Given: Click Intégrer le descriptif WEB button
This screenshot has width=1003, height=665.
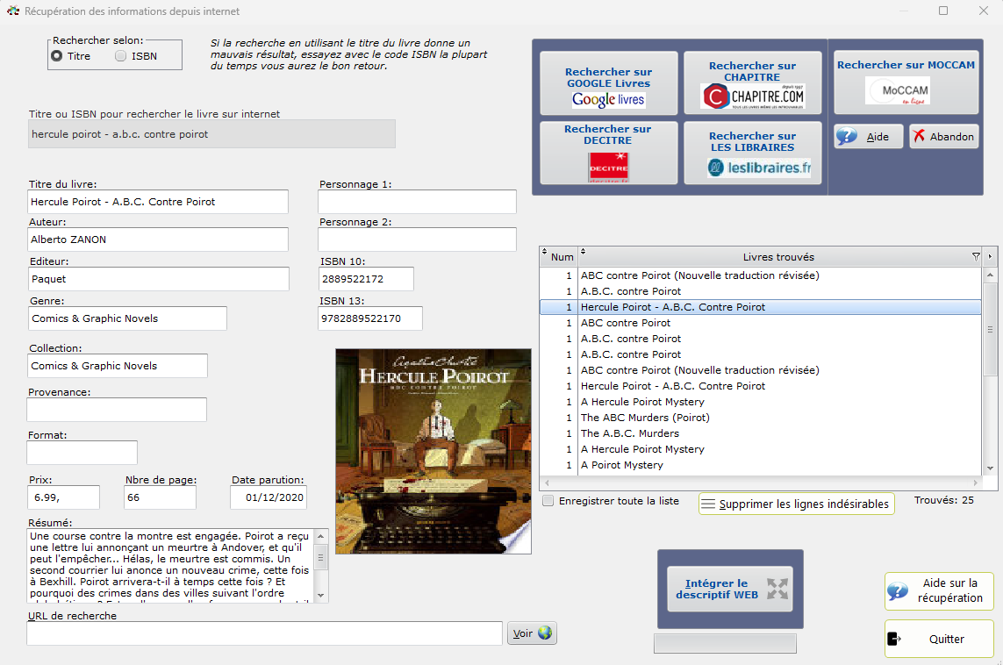Looking at the screenshot, I should click(x=730, y=589).
